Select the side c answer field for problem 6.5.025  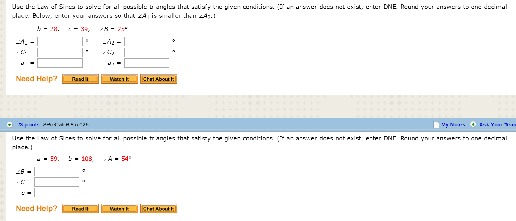[57, 193]
